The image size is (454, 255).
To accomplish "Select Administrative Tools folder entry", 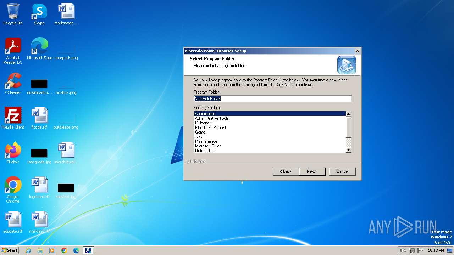I will tap(270, 118).
